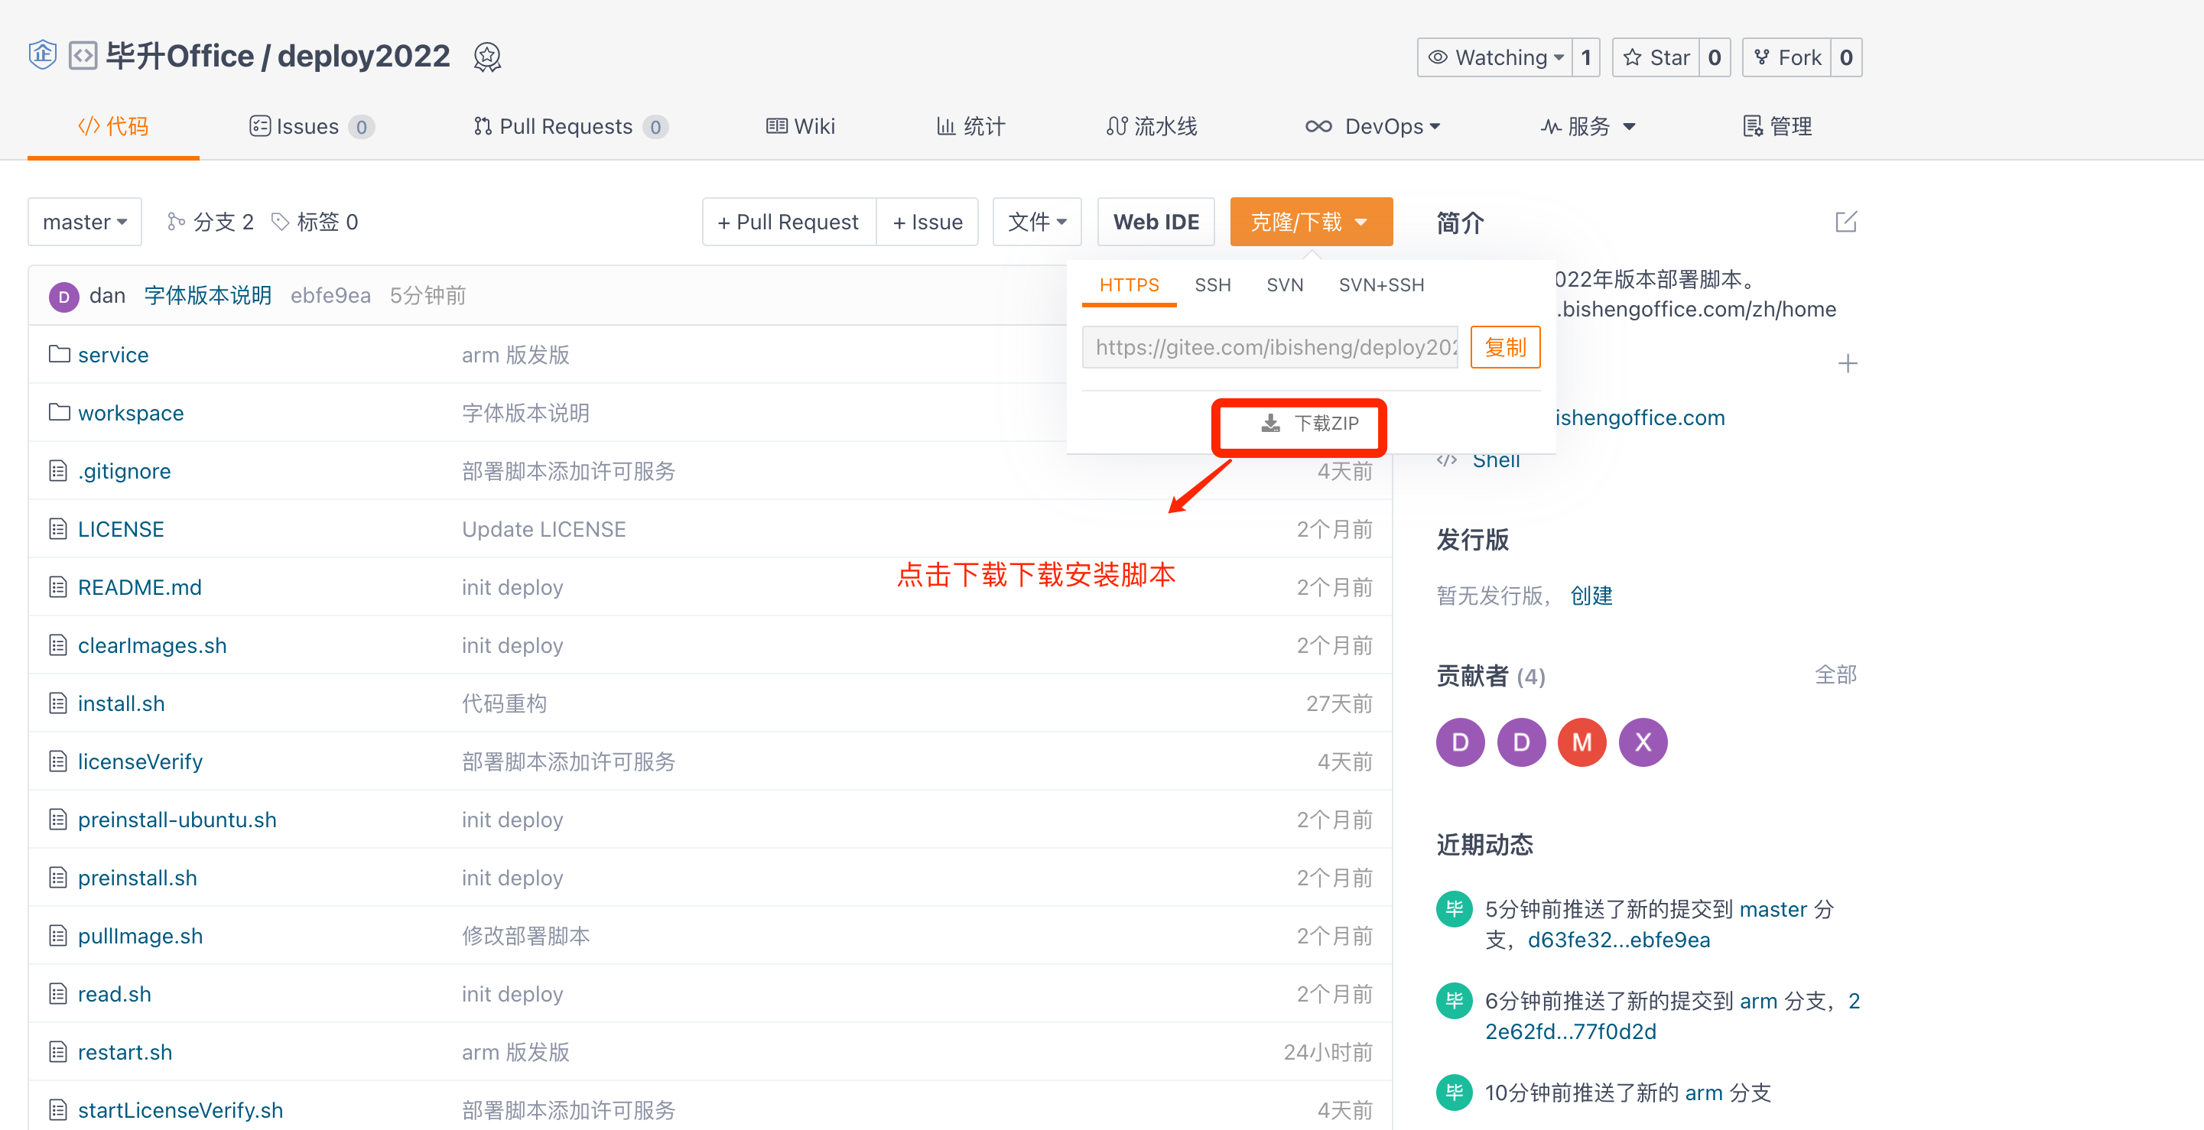Viewport: 2204px width, 1130px height.
Task: Open the licenseVerify file
Action: [x=140, y=762]
